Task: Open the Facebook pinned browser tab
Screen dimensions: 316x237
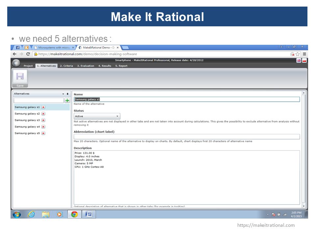Action: tap(18, 48)
